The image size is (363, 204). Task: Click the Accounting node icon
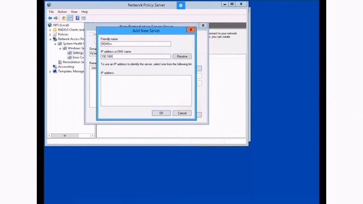(55, 67)
